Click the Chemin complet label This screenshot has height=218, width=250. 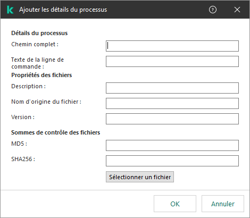tap(35, 44)
